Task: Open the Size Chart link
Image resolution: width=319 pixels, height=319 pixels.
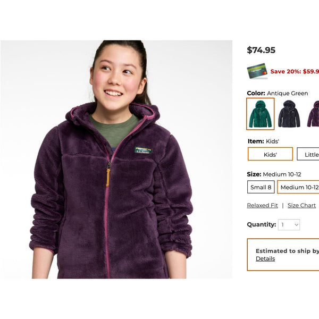Action: (301, 205)
